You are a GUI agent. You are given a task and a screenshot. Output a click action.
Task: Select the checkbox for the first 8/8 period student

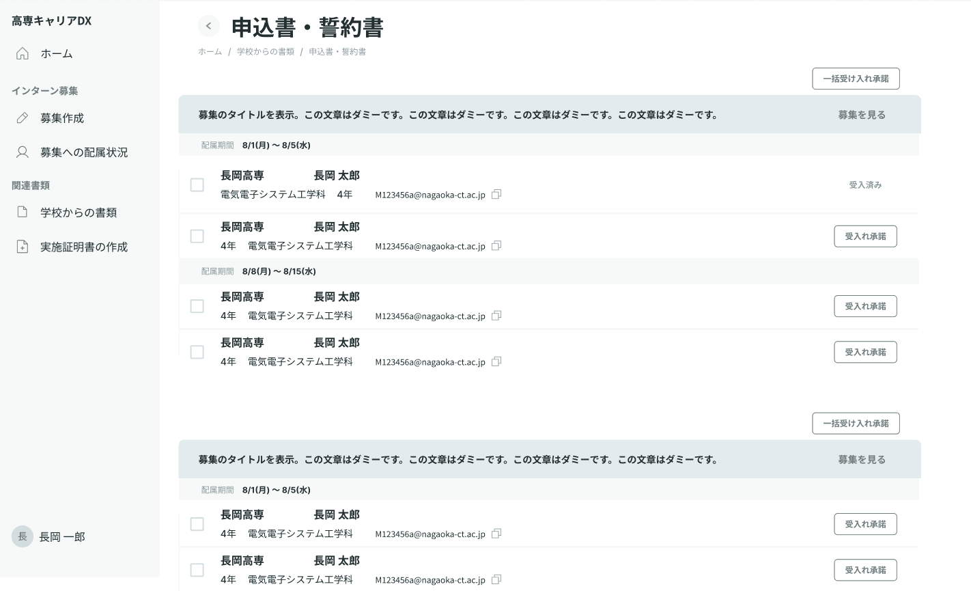[x=197, y=306]
